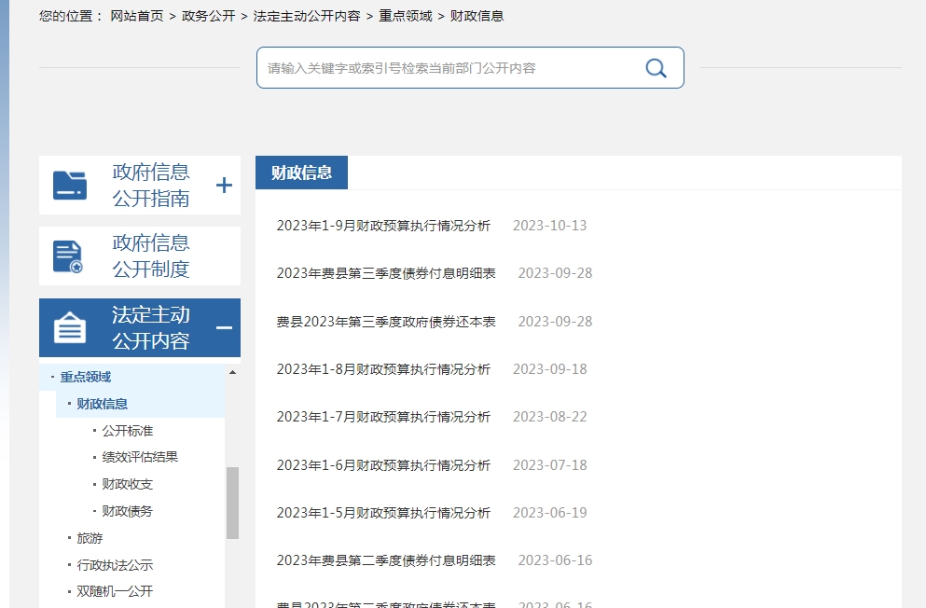Click the 法定主动公开内容 panel icon

[70, 327]
